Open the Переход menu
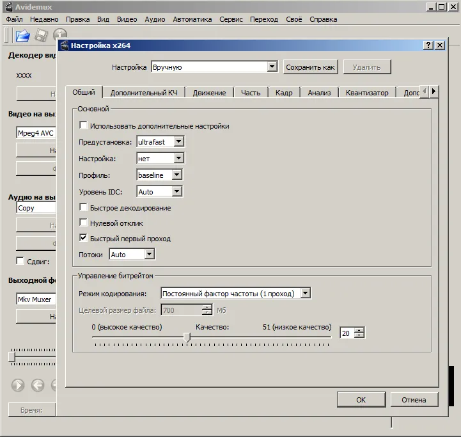 click(x=264, y=19)
